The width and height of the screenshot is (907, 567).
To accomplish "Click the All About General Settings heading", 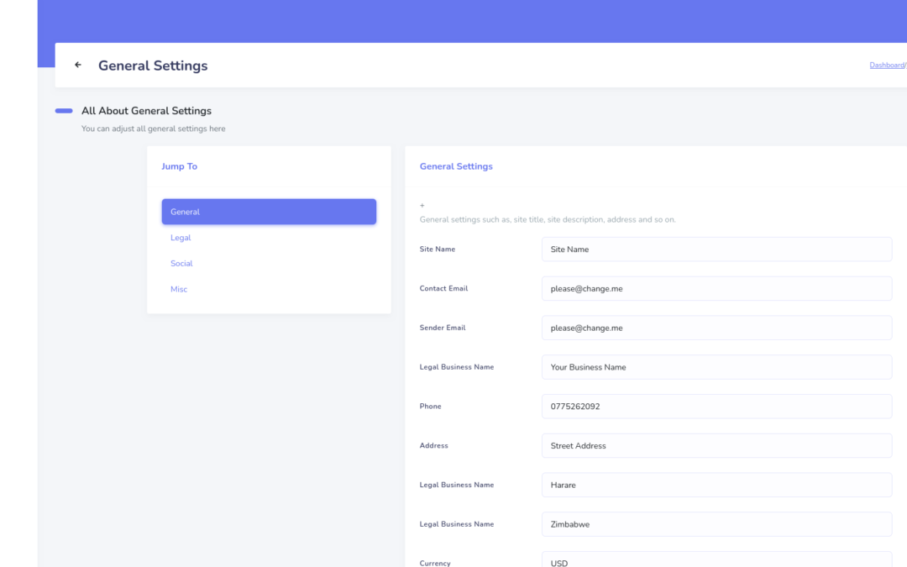I will click(146, 111).
